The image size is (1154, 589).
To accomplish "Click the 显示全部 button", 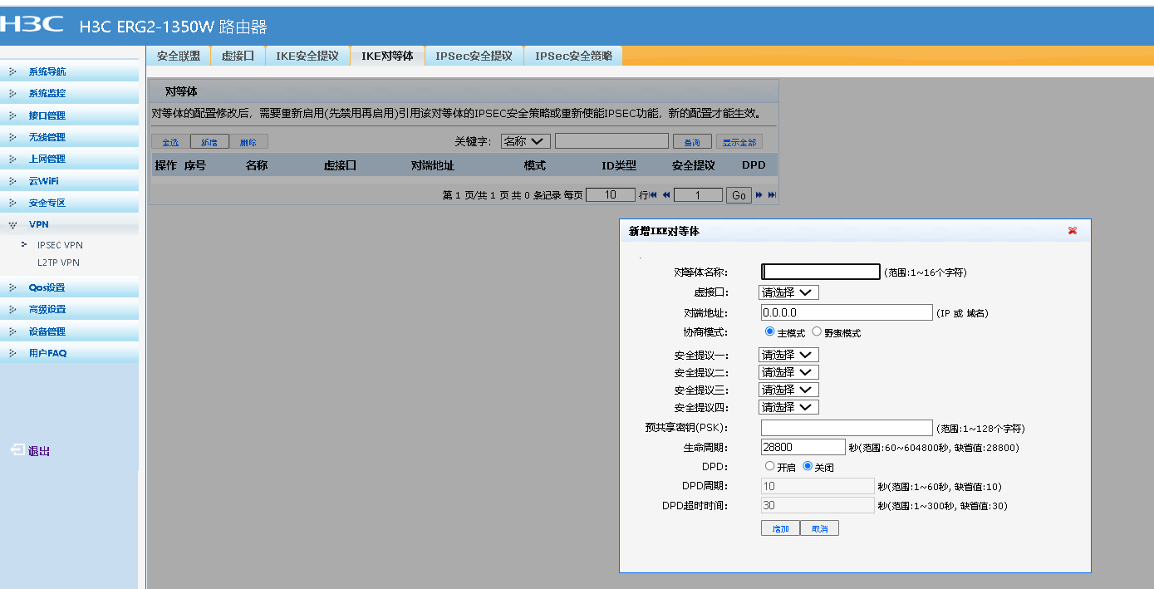I will pyautogui.click(x=739, y=142).
